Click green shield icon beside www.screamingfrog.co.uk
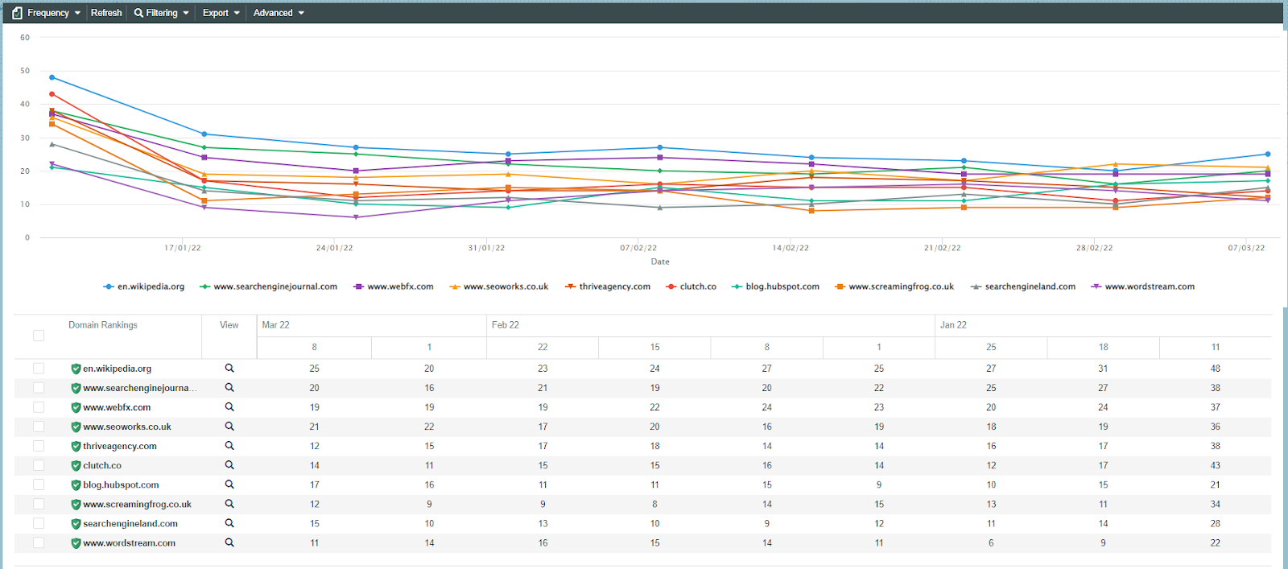Viewport: 1288px width, 569px height. click(76, 504)
